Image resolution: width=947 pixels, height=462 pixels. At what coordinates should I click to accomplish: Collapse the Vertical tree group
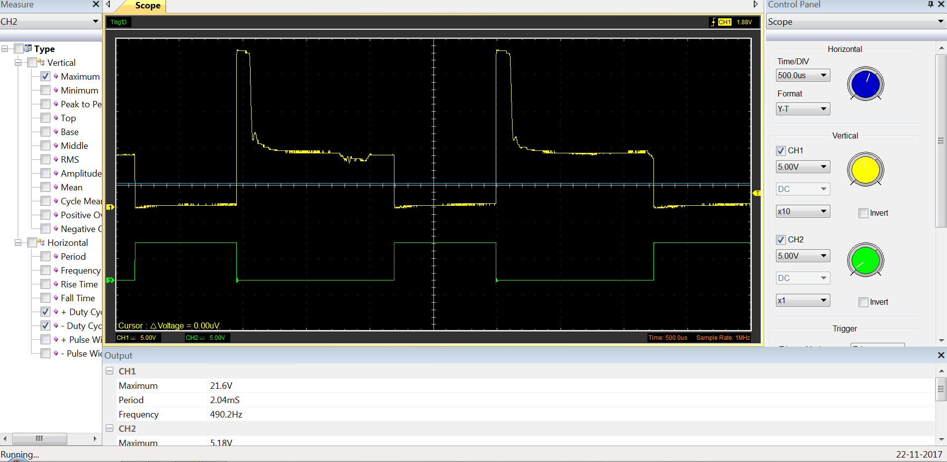pos(18,62)
